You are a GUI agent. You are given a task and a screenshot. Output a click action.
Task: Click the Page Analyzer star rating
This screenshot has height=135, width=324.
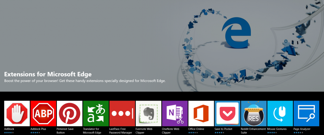(x=298, y=132)
